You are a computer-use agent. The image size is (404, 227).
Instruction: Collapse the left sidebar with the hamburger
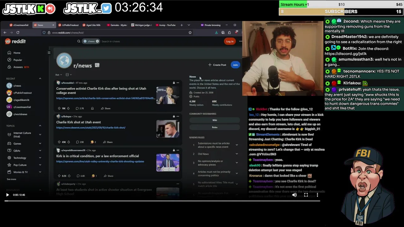pos(49,53)
